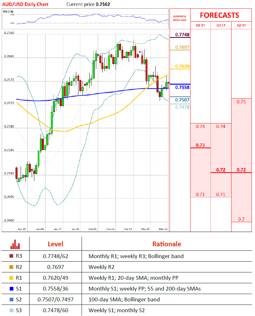Click the Q1 17 bold forecast 0.73
The image size is (255, 316).
click(x=200, y=145)
